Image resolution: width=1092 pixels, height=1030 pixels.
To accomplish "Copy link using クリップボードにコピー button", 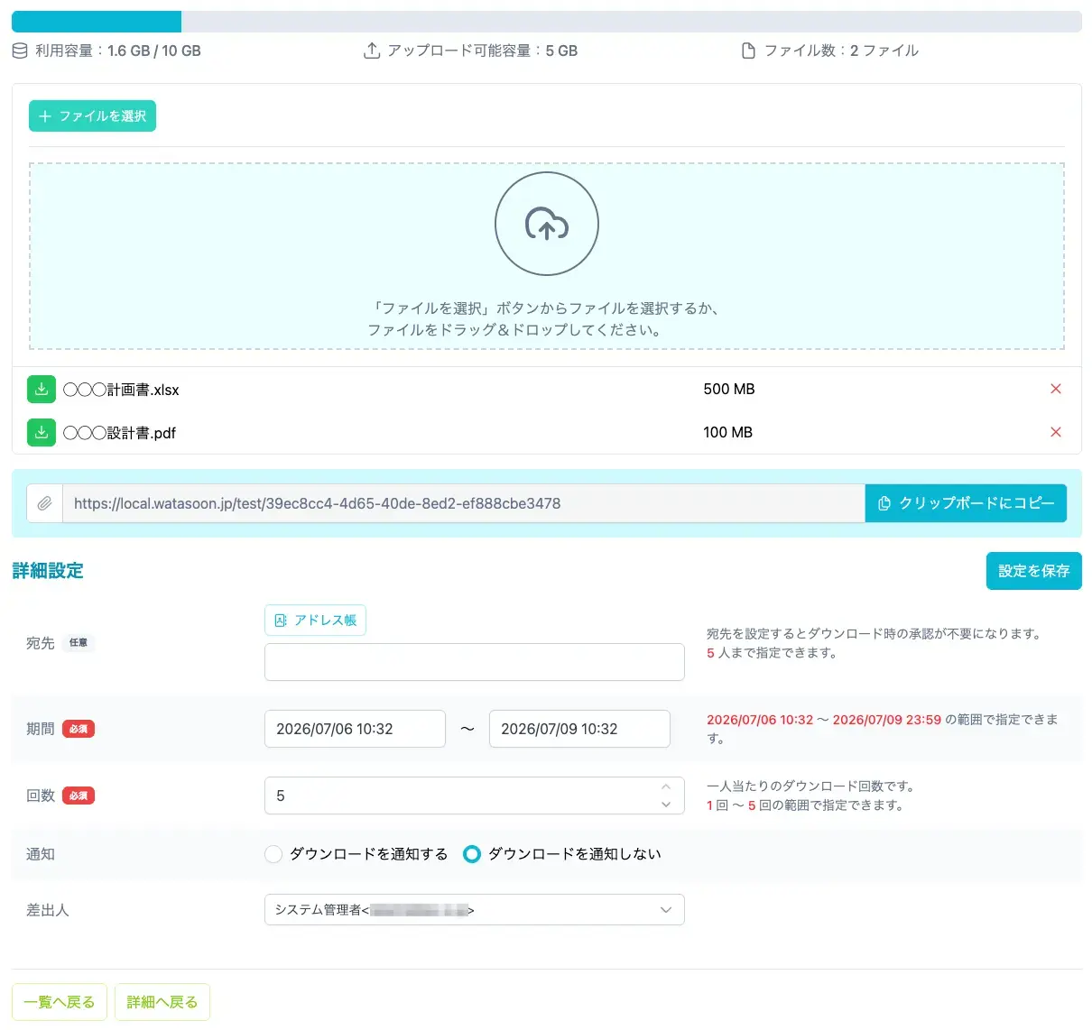I will coord(966,503).
